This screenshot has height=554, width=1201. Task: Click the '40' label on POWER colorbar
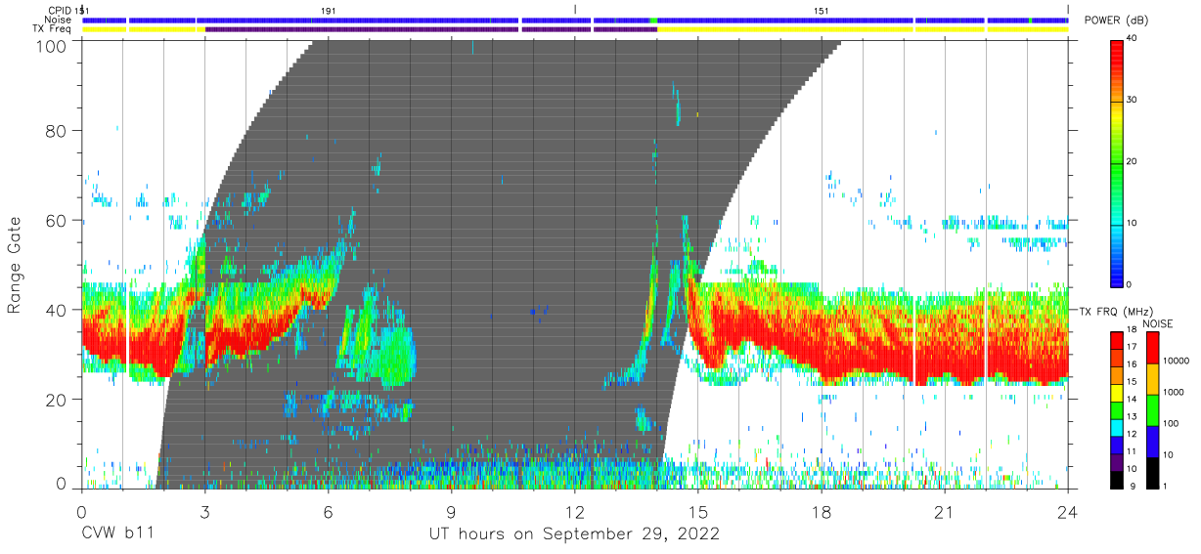tap(1132, 38)
